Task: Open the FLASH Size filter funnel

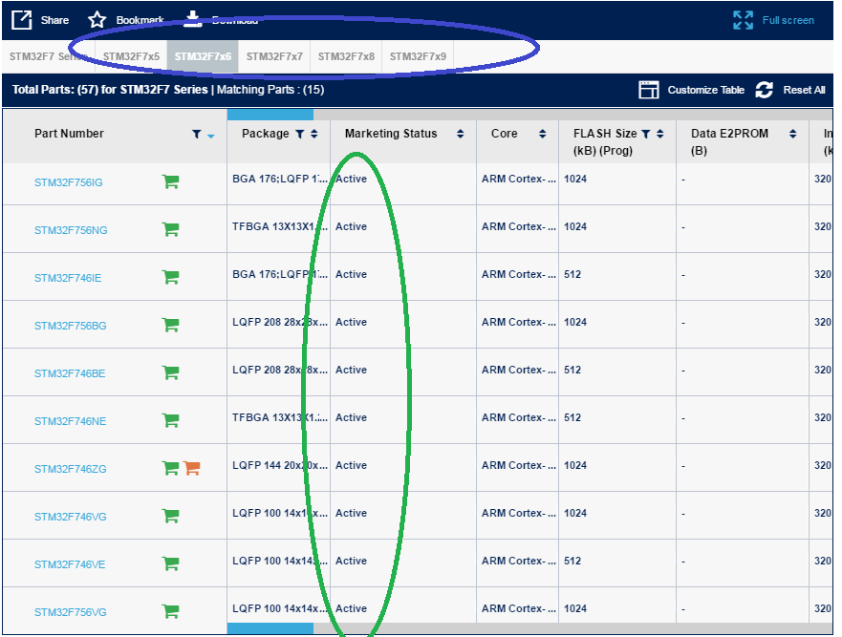Action: click(x=646, y=134)
